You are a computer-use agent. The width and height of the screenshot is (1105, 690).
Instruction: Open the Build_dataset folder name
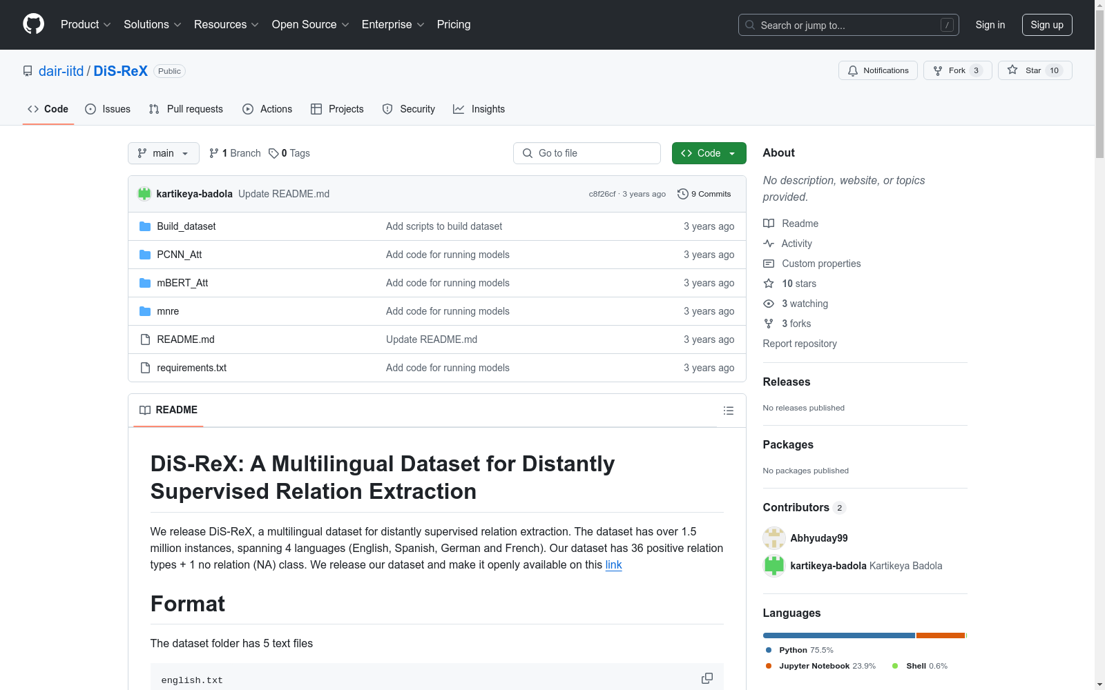click(x=186, y=226)
